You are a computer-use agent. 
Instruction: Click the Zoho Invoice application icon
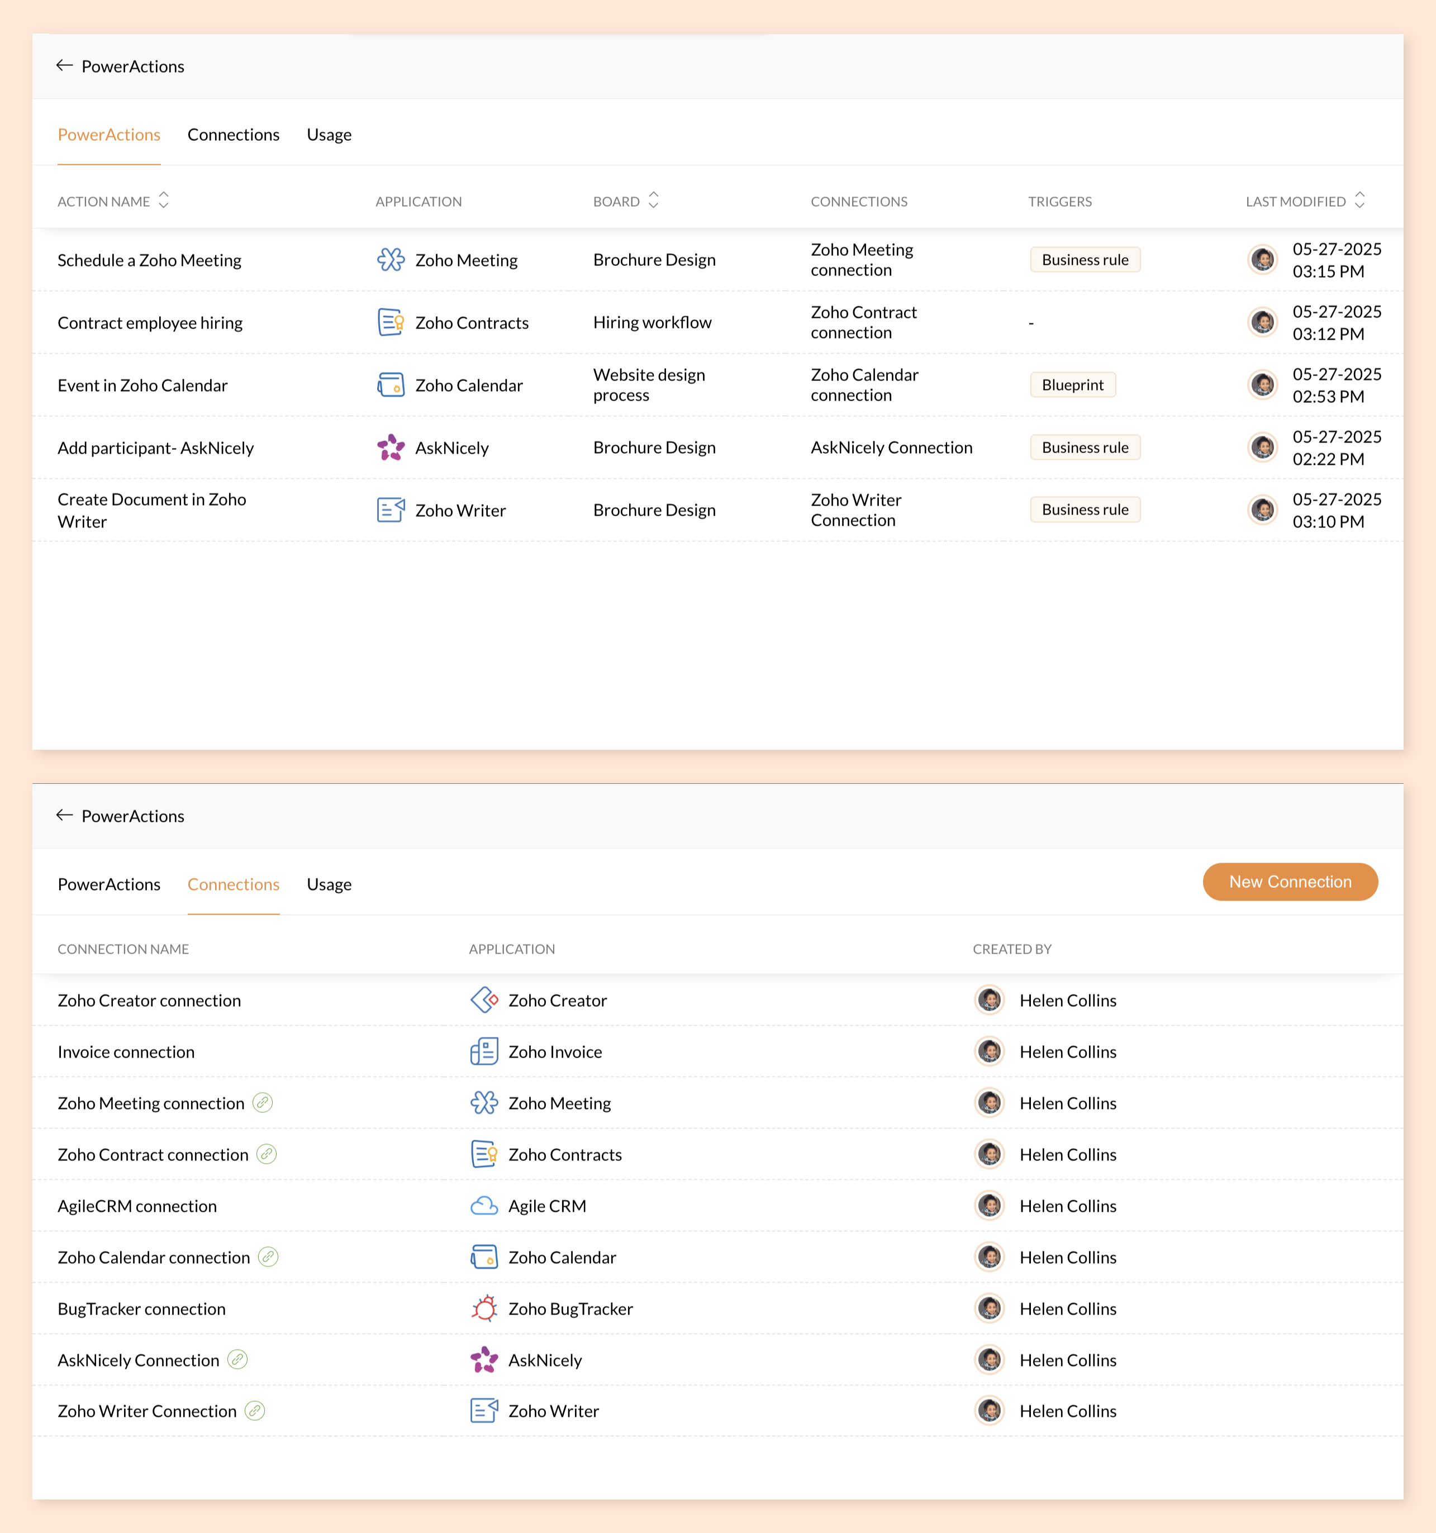click(x=483, y=1052)
